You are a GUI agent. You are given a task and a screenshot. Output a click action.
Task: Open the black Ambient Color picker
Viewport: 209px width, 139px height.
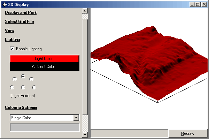tap(45, 67)
